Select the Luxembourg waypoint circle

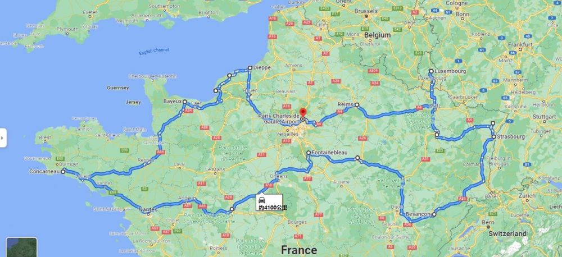[x=431, y=71]
